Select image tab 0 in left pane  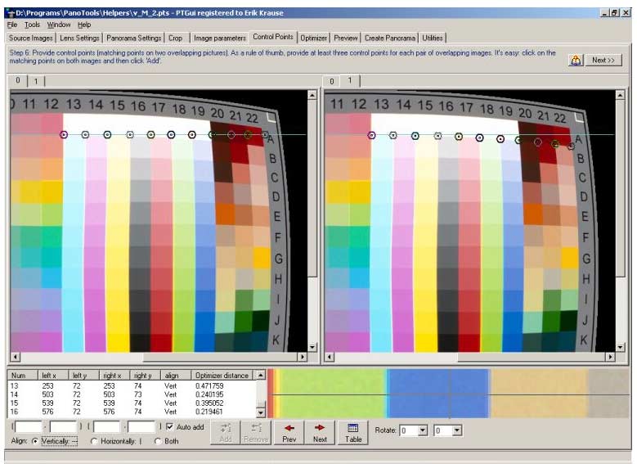(x=18, y=80)
